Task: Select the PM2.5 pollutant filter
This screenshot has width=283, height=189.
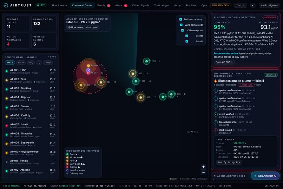Action: [x=10, y=63]
